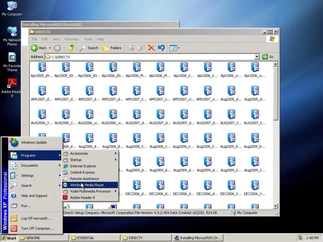Launch Windows Media Player

[x=90, y=185]
